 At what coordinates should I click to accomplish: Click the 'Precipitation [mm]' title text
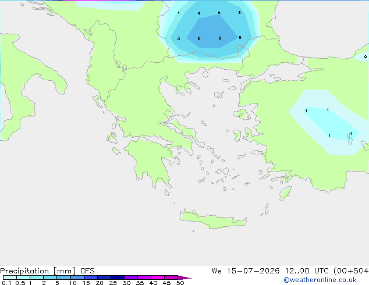point(37,271)
